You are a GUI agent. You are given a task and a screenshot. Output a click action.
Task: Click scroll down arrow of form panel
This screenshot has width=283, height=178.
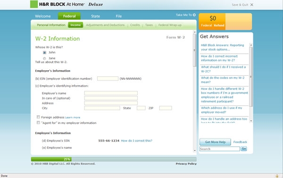pyautogui.click(x=194, y=151)
